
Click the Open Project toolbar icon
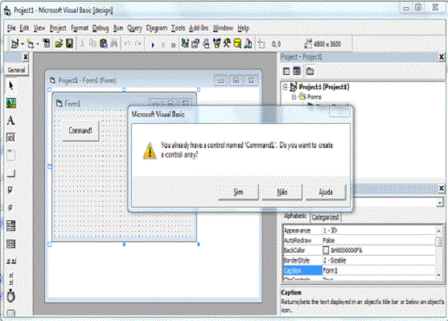59,43
